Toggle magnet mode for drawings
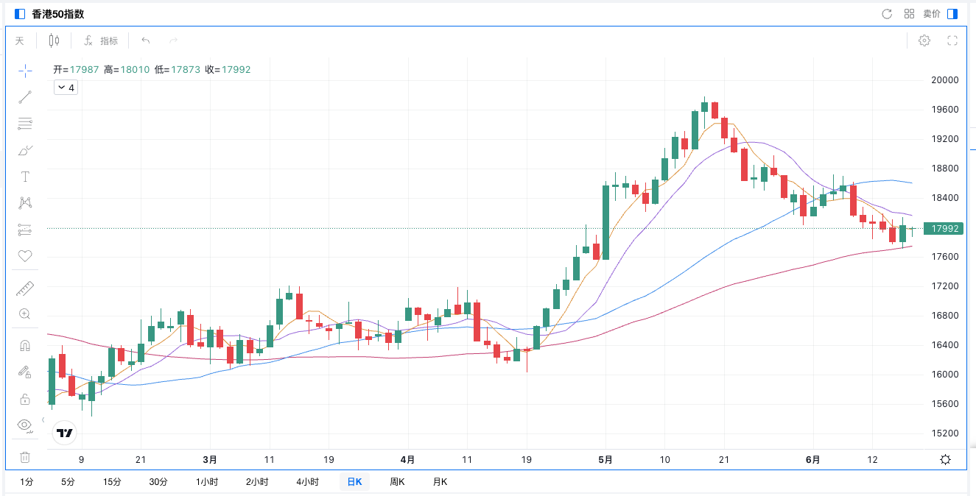 click(x=25, y=345)
